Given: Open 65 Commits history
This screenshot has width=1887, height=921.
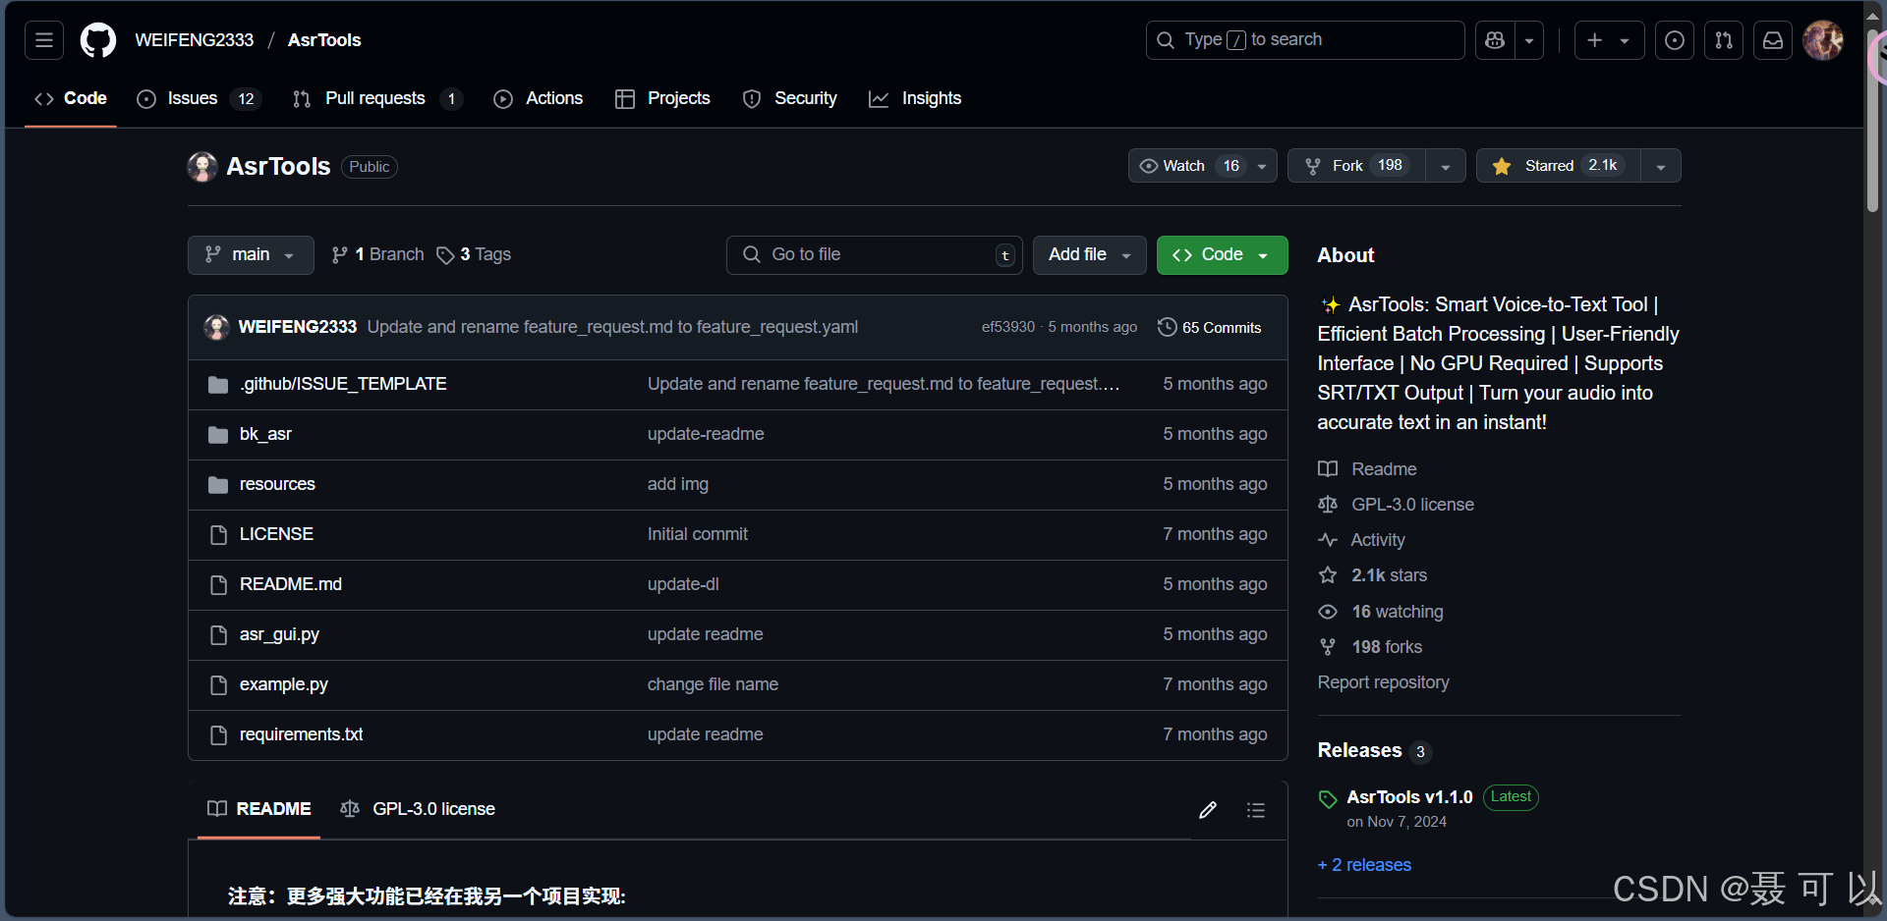Looking at the screenshot, I should pos(1210,327).
